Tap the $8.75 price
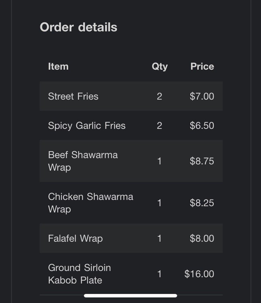Viewport: 261px width, 303px height. click(x=202, y=161)
